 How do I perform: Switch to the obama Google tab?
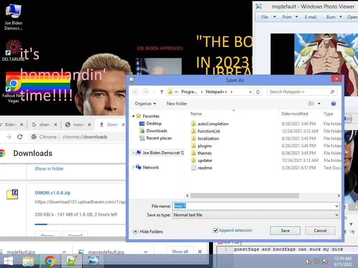point(44,125)
